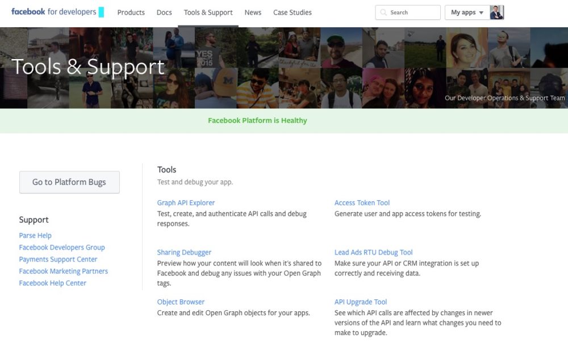Screen dimensions: 568x343
Task: Open the Lead Ads RTU Debug Tool
Action: (x=374, y=252)
